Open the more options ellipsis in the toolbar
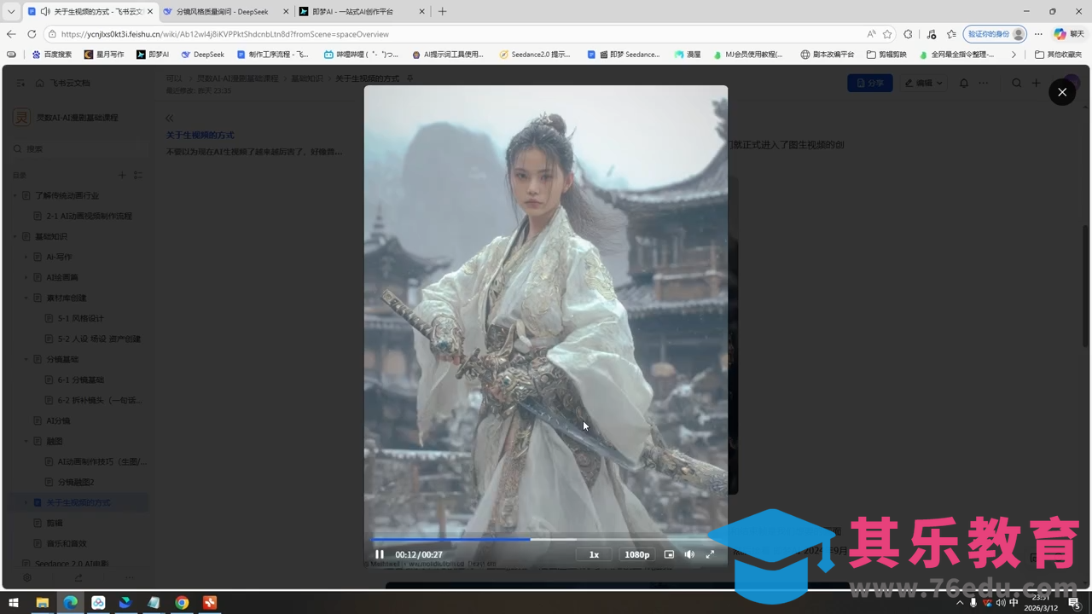The width and height of the screenshot is (1092, 614). point(983,83)
